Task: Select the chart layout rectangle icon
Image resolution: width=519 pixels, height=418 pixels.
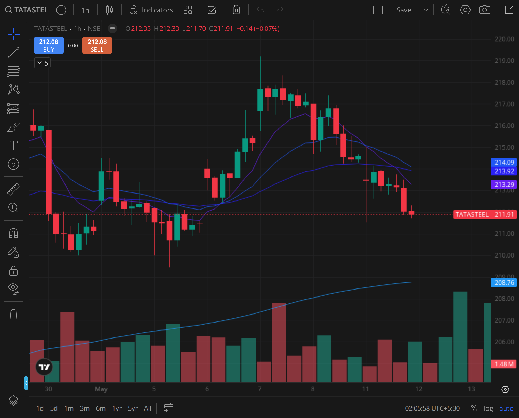Action: [378, 10]
